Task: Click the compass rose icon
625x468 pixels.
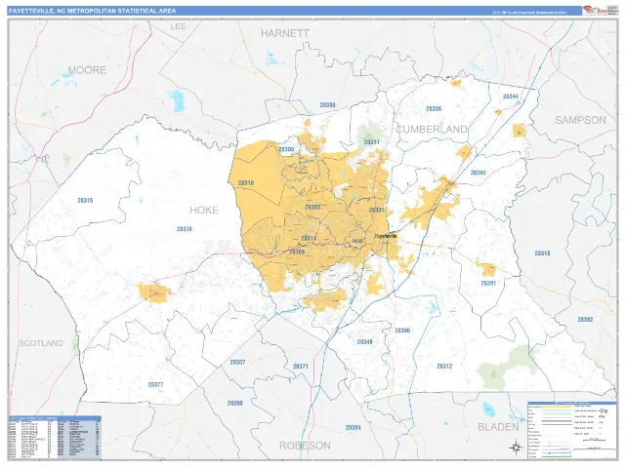Action: (x=516, y=448)
